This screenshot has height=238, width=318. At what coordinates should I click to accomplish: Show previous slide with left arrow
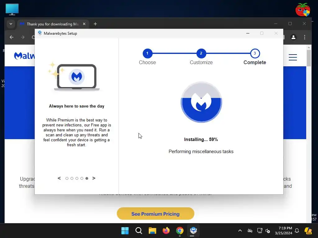(59, 178)
